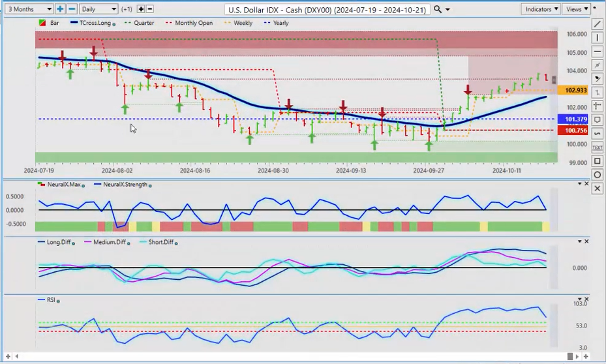Click the blue minus zoom button
Screen dimensions: 606x364
(x=72, y=9)
